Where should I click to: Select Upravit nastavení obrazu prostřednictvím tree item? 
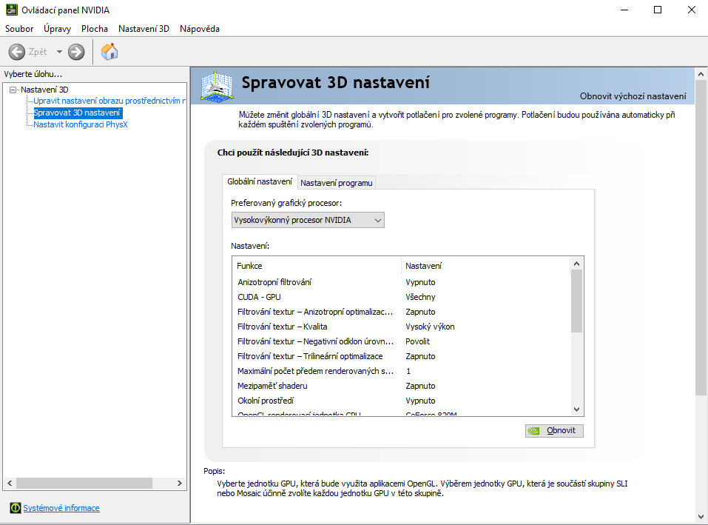click(109, 101)
